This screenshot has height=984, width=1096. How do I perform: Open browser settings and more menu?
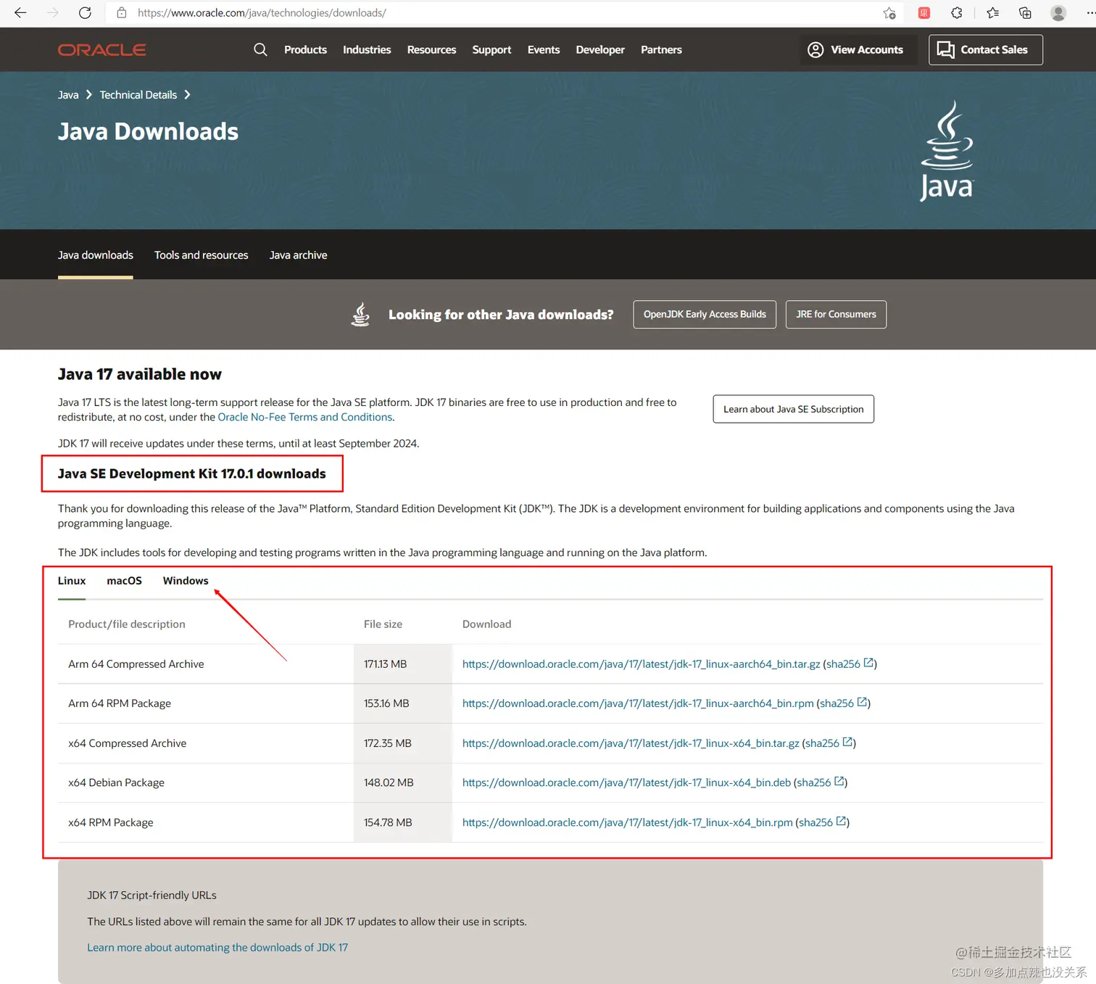tap(1090, 13)
